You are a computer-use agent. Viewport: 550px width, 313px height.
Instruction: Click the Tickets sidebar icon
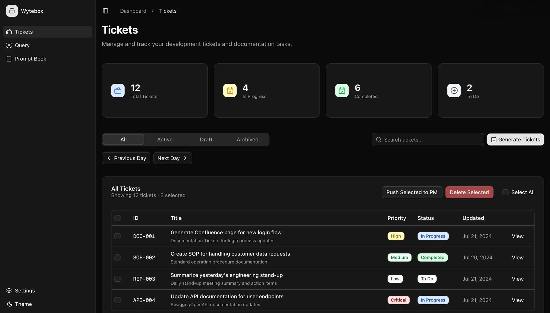point(9,32)
